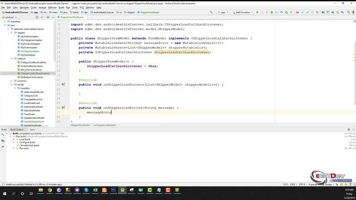Screen dimensions: 356x200
Task: Collapse the model folder arrow
Action: pyautogui.click(x=12, y=84)
